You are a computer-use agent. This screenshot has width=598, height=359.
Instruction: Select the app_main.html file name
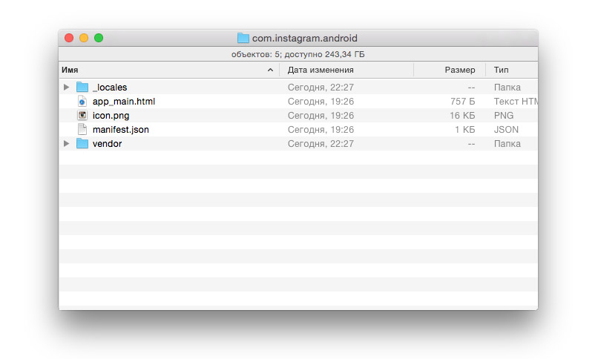(124, 102)
